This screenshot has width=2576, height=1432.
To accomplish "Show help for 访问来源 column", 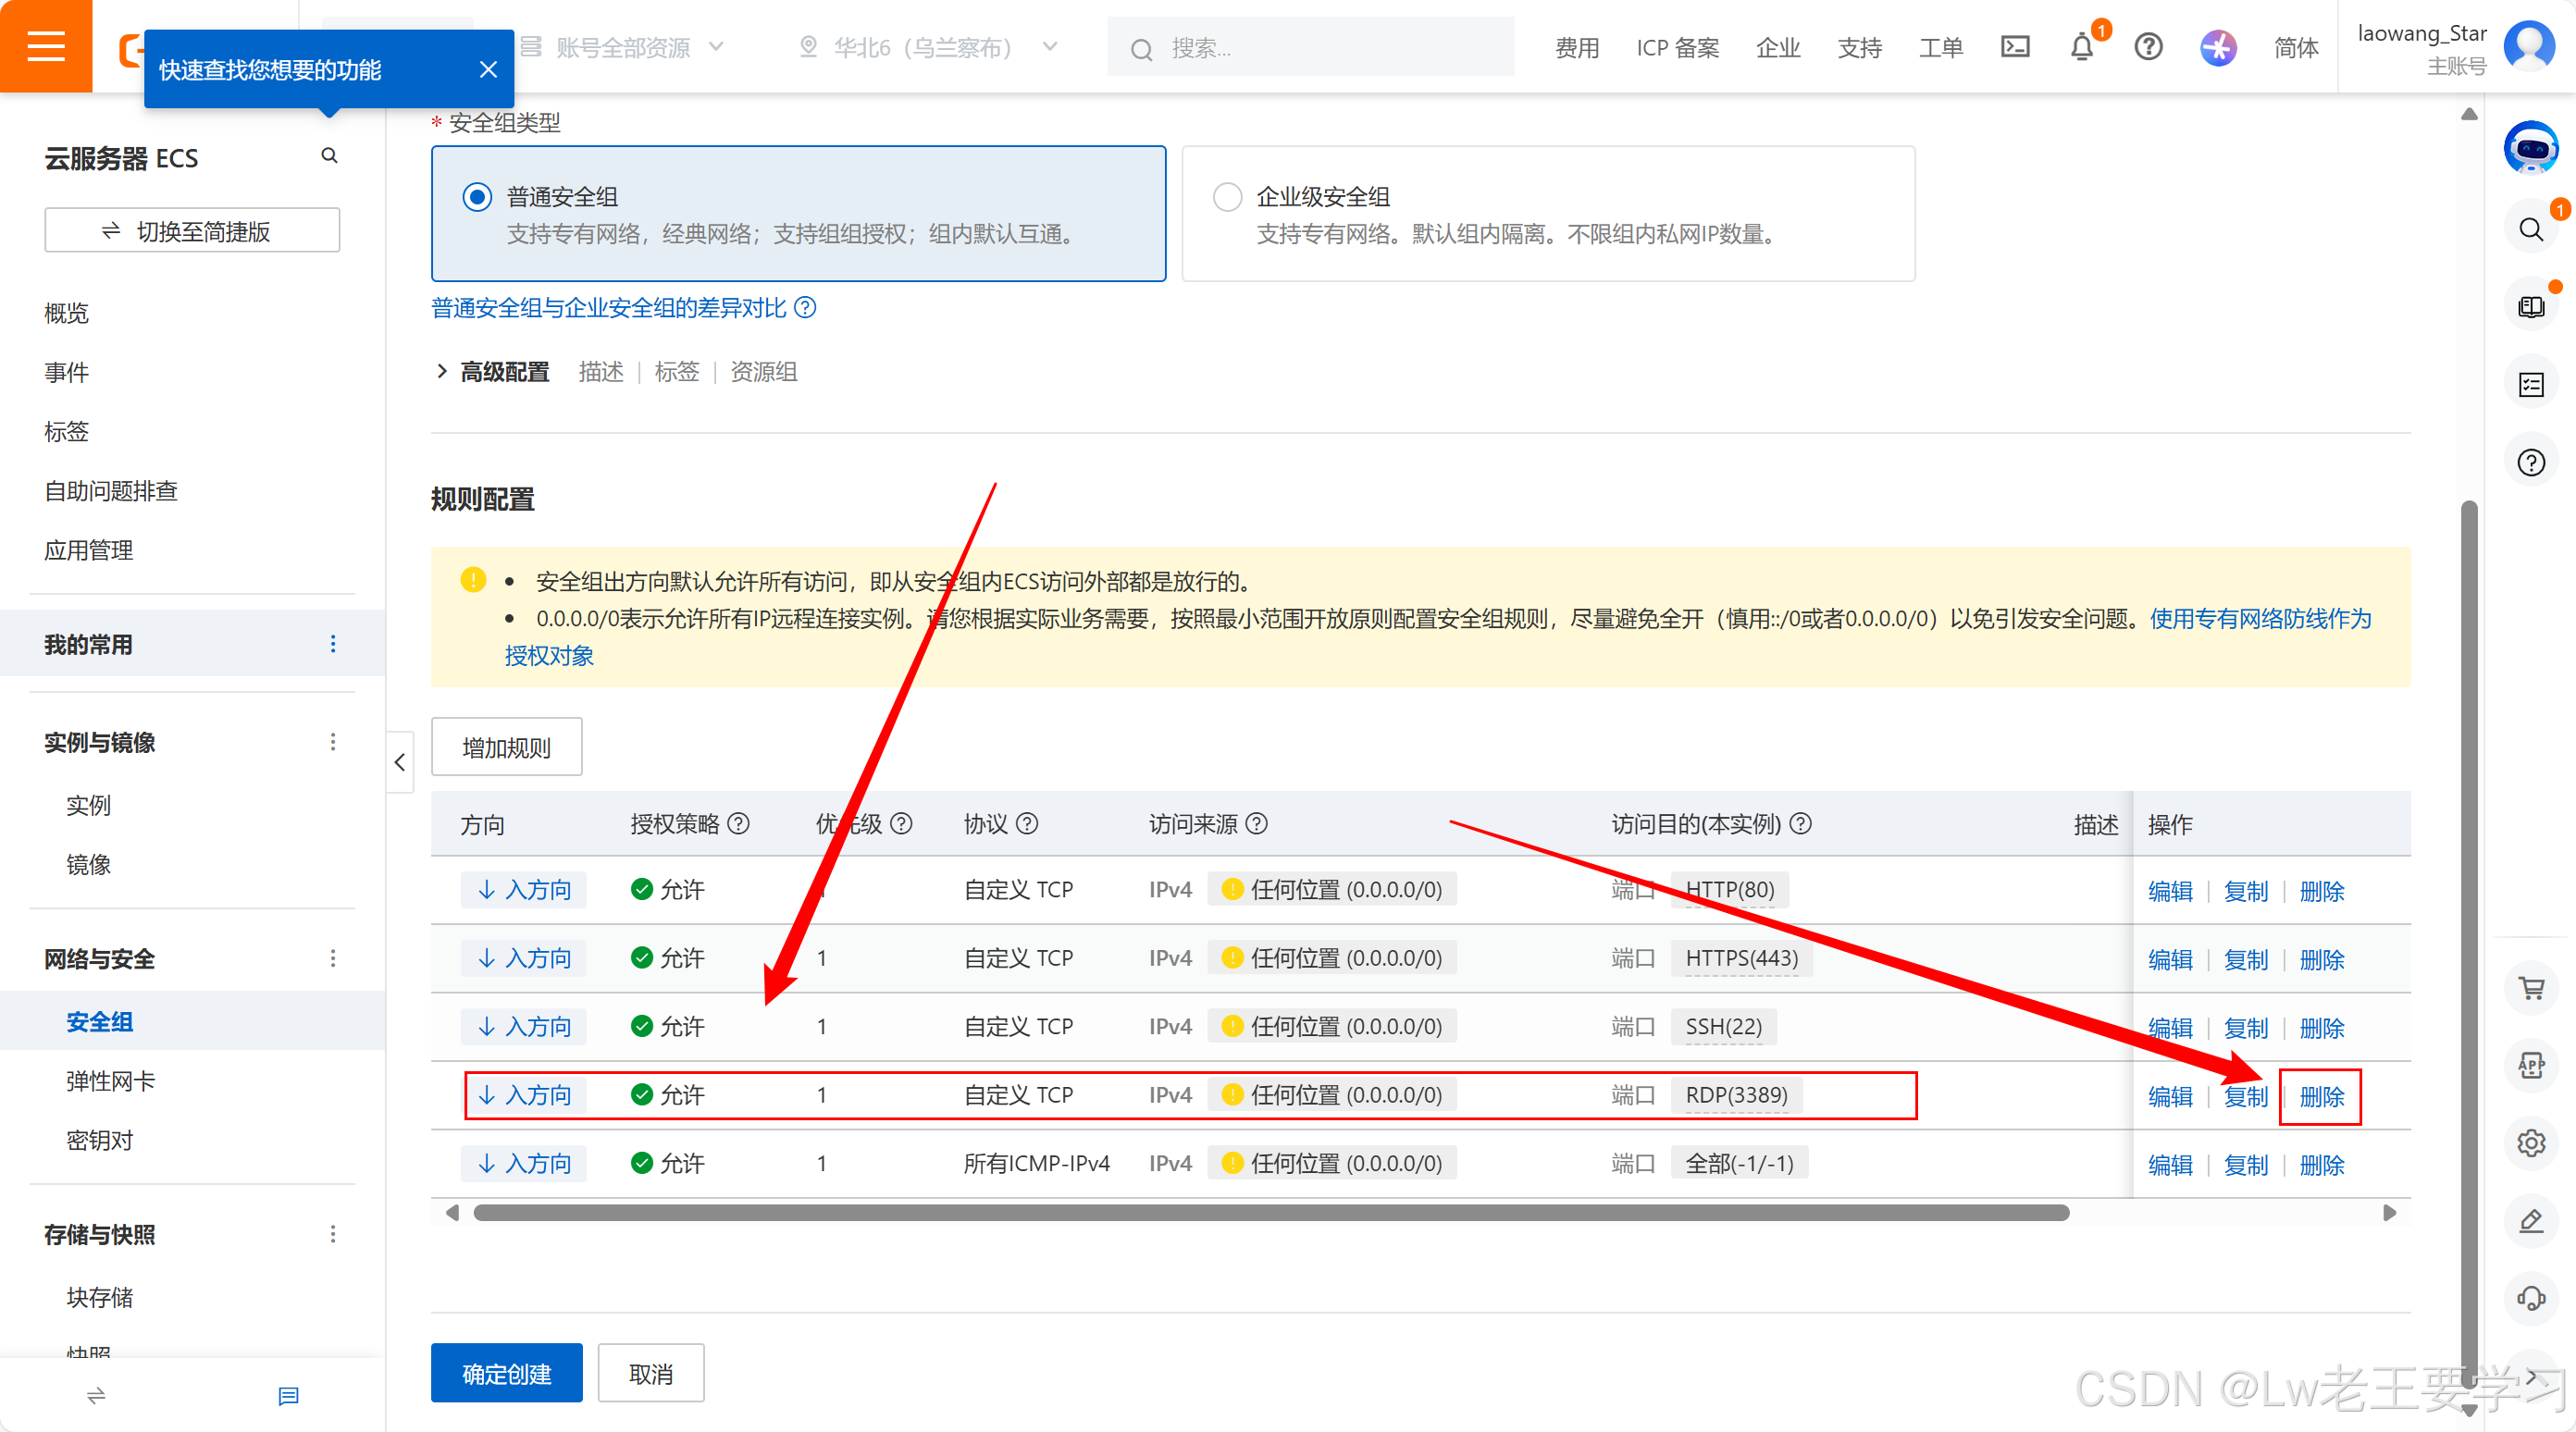I will tap(1257, 823).
